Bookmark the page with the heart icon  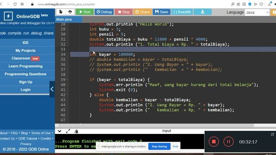261,4
